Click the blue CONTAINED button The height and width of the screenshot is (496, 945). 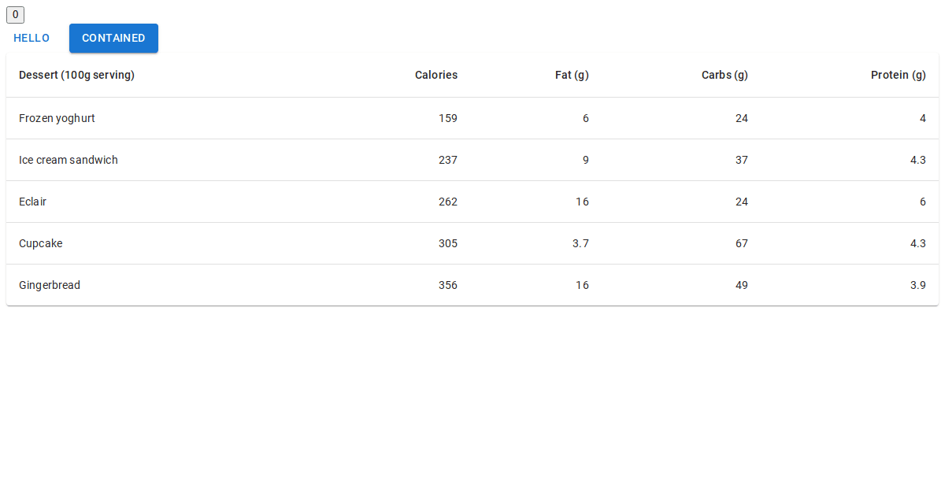point(113,38)
